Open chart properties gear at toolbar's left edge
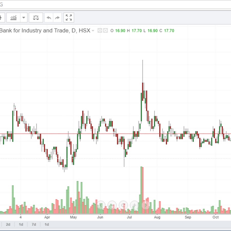Image resolution: width=231 pixels, height=231 pixels. point(1,18)
